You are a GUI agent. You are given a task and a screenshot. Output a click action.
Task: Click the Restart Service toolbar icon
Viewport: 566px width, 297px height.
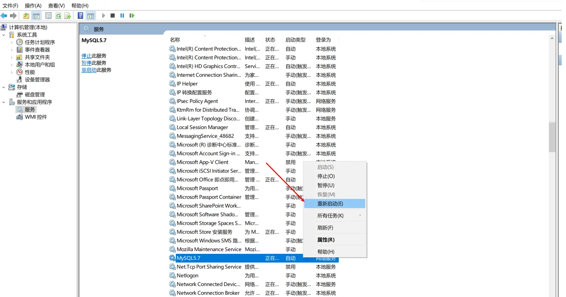(132, 16)
